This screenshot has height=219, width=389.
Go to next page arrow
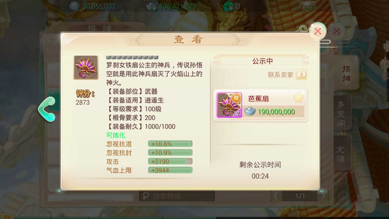coord(323,196)
